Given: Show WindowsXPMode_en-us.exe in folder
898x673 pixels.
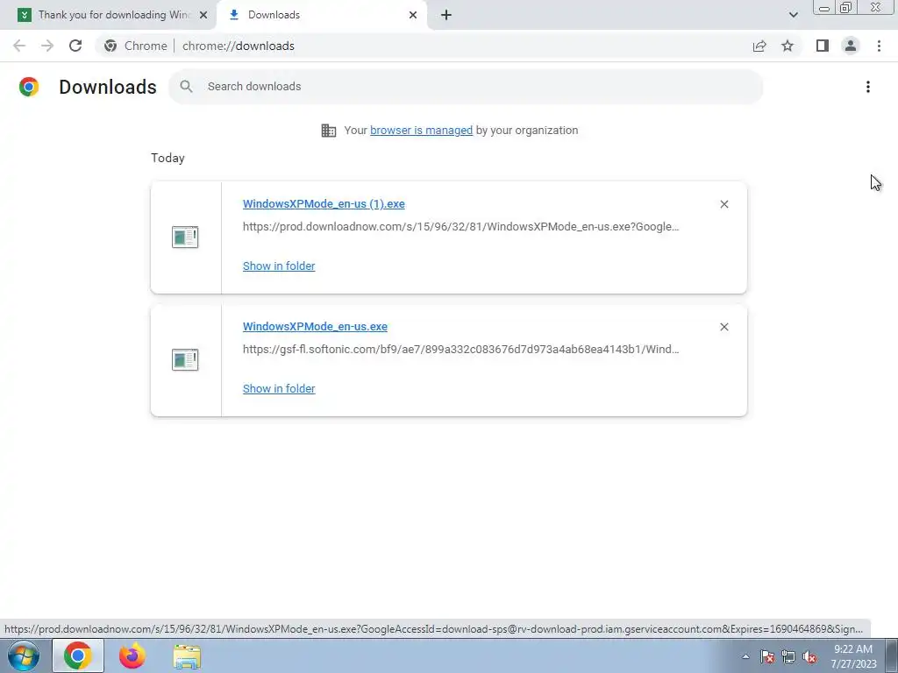Looking at the screenshot, I should pos(279,388).
